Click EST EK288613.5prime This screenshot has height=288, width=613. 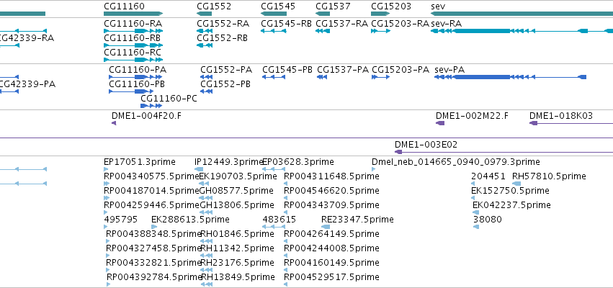(190, 220)
